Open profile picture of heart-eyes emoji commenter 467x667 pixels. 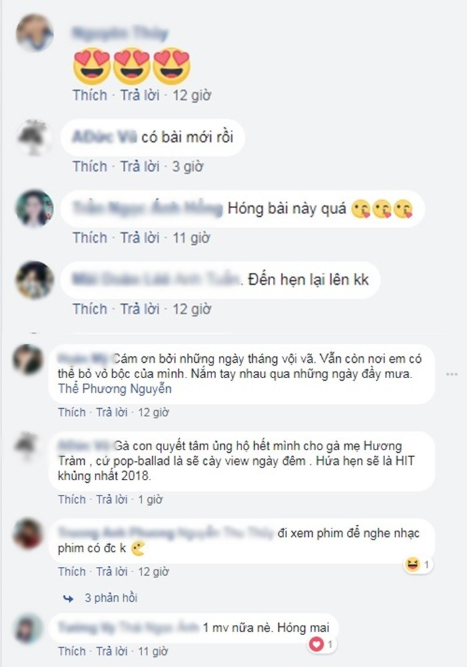[35, 33]
